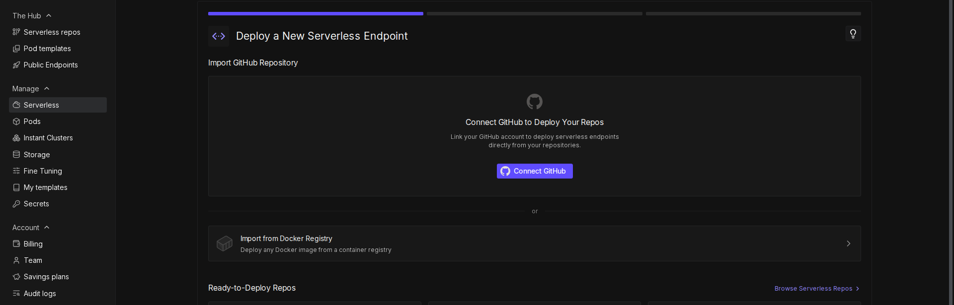Open Pod templates from sidebar
954x305 pixels.
coord(47,49)
